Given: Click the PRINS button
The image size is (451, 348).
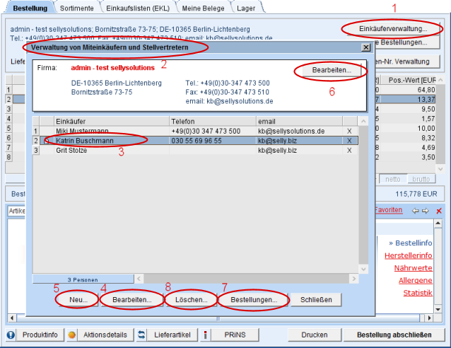Looking at the screenshot, I should 235,335.
